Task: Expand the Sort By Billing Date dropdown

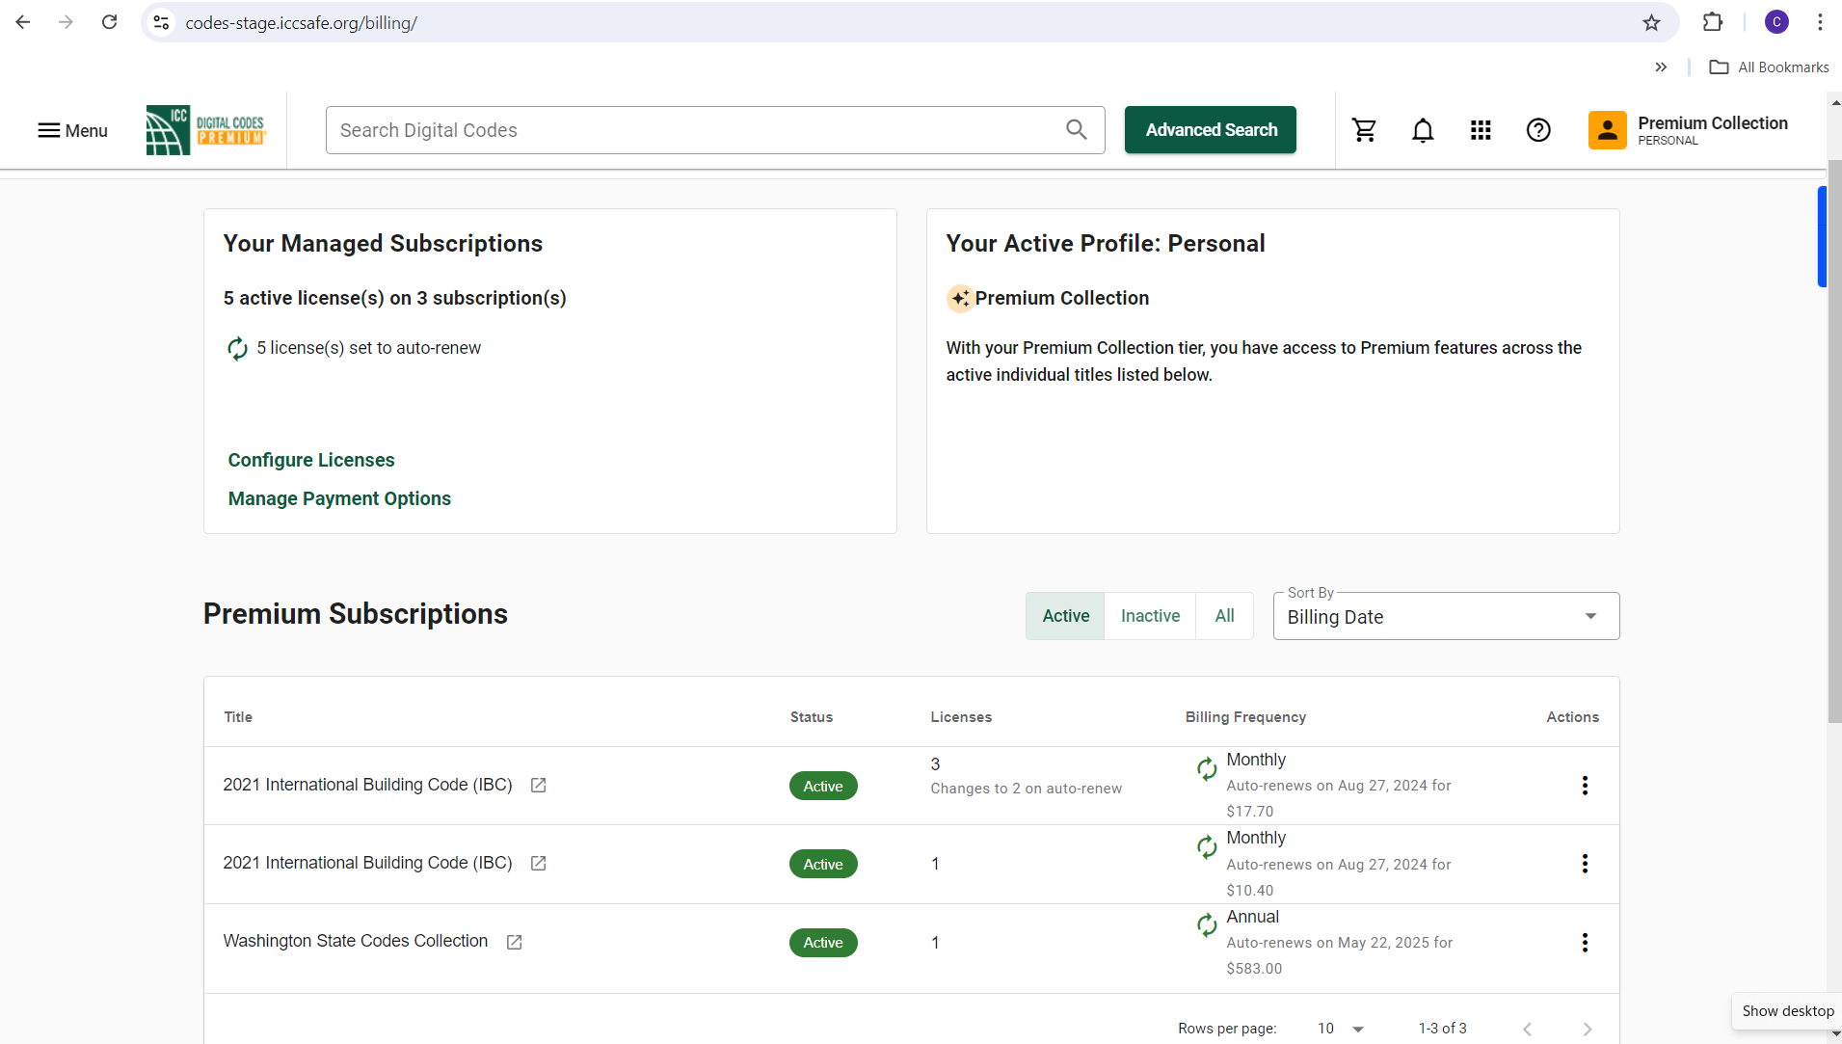Action: tap(1446, 616)
